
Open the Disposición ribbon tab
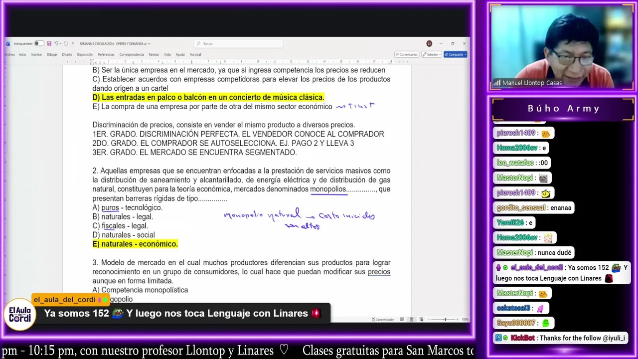pyautogui.click(x=85, y=54)
